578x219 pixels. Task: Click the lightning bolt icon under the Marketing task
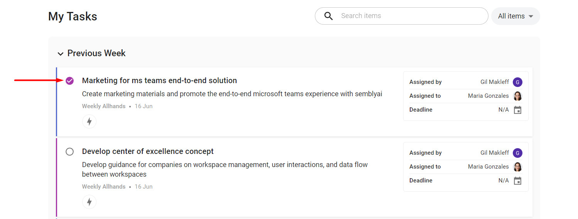tap(89, 122)
